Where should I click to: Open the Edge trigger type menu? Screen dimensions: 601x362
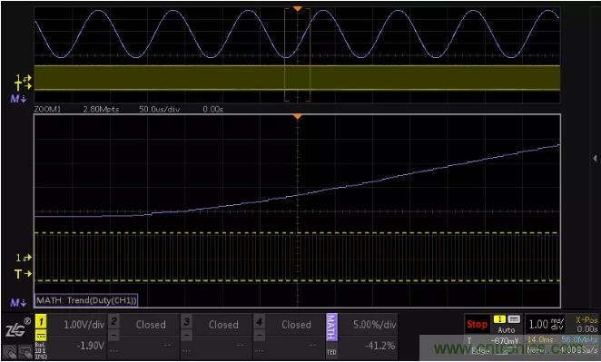pos(478,350)
